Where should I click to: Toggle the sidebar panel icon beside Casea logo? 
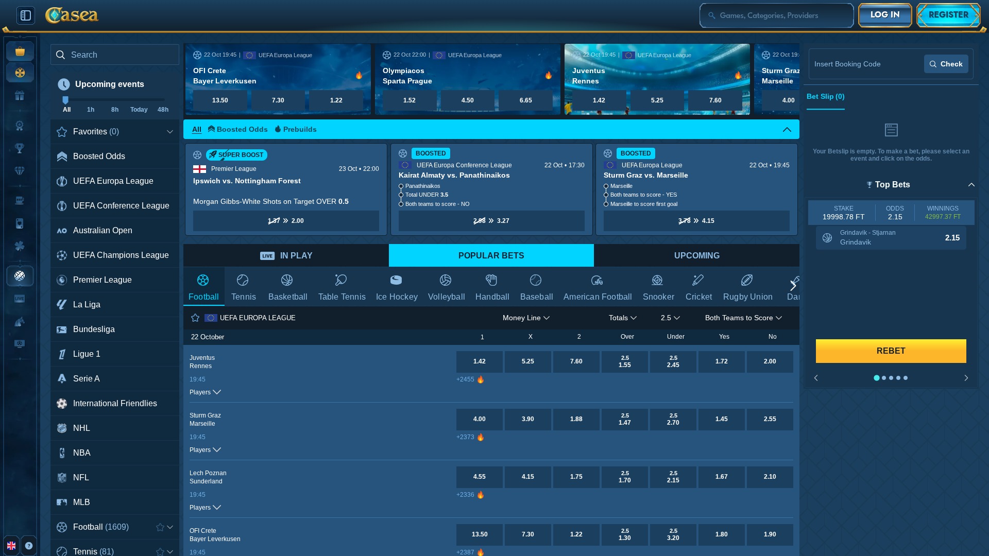pyautogui.click(x=25, y=15)
